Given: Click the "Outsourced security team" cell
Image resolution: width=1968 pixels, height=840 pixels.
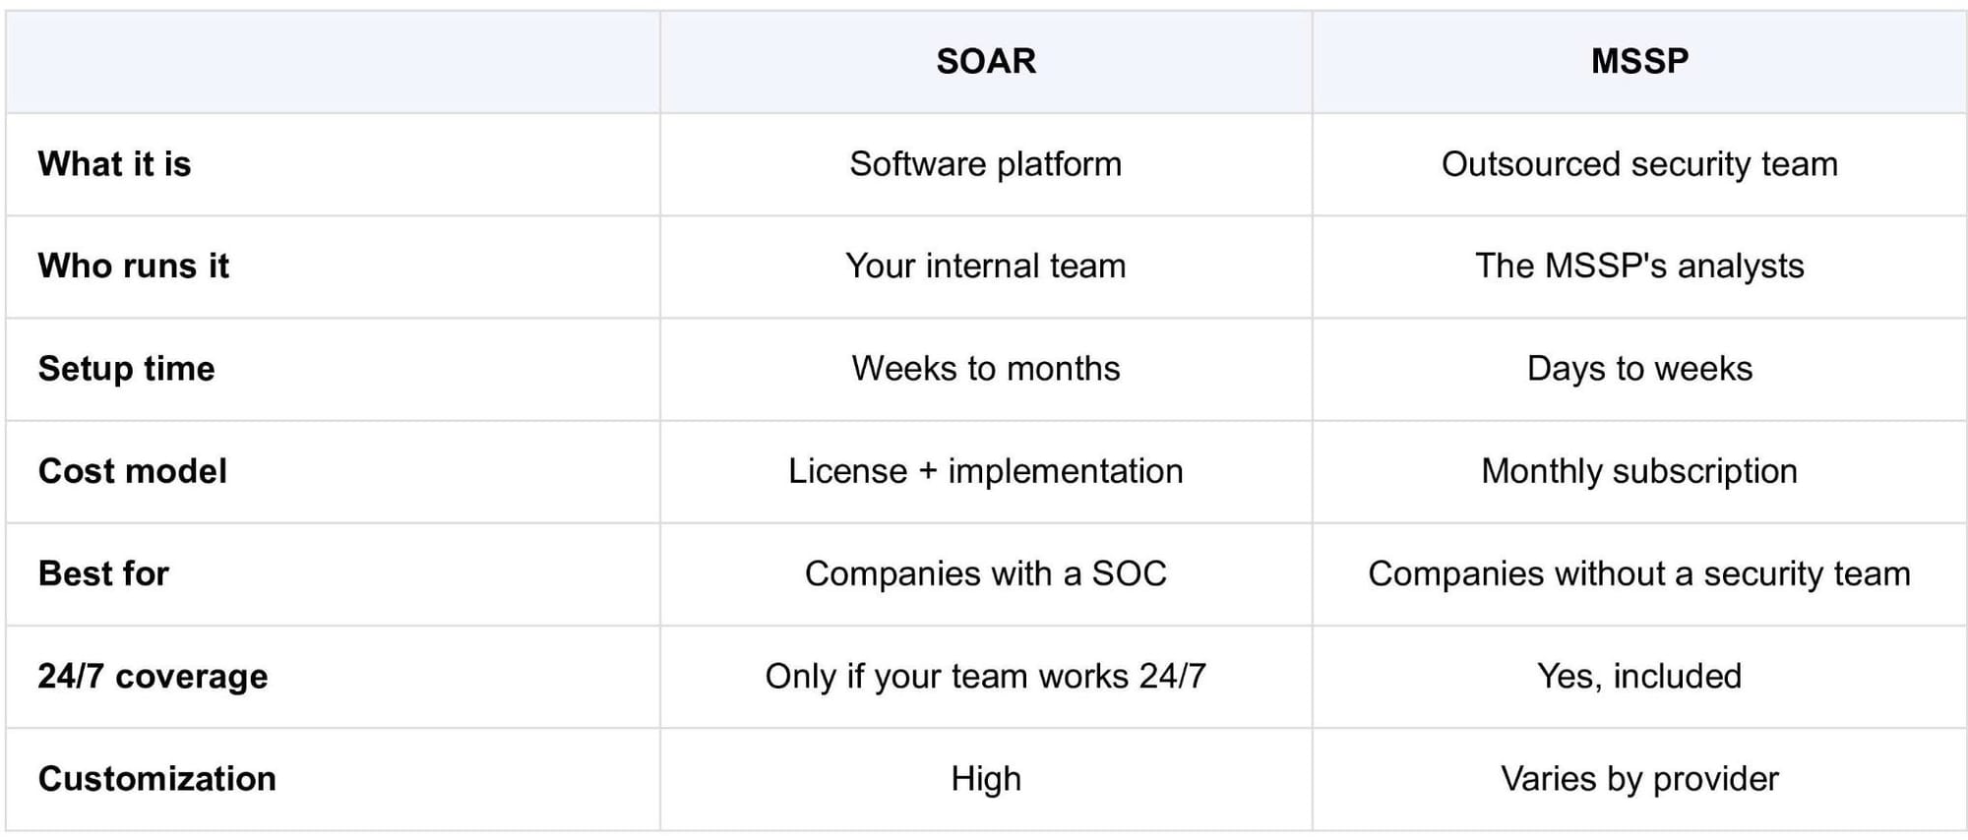Looking at the screenshot, I should pos(1639,164).
